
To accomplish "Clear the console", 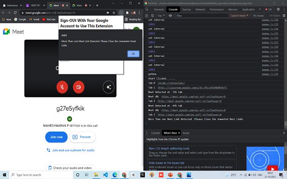I will point(152,16).
